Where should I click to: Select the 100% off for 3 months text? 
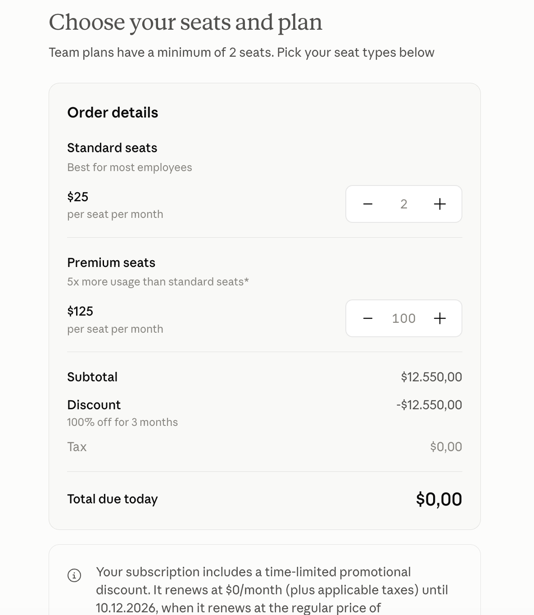(x=122, y=422)
